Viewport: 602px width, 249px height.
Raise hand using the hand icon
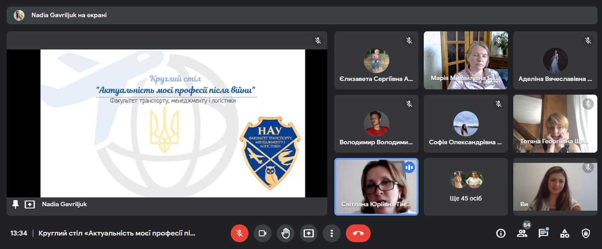pyautogui.click(x=285, y=233)
